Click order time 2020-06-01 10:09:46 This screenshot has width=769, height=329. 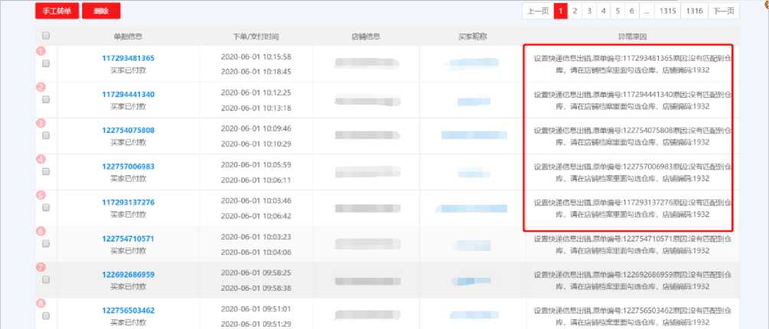[256, 128]
